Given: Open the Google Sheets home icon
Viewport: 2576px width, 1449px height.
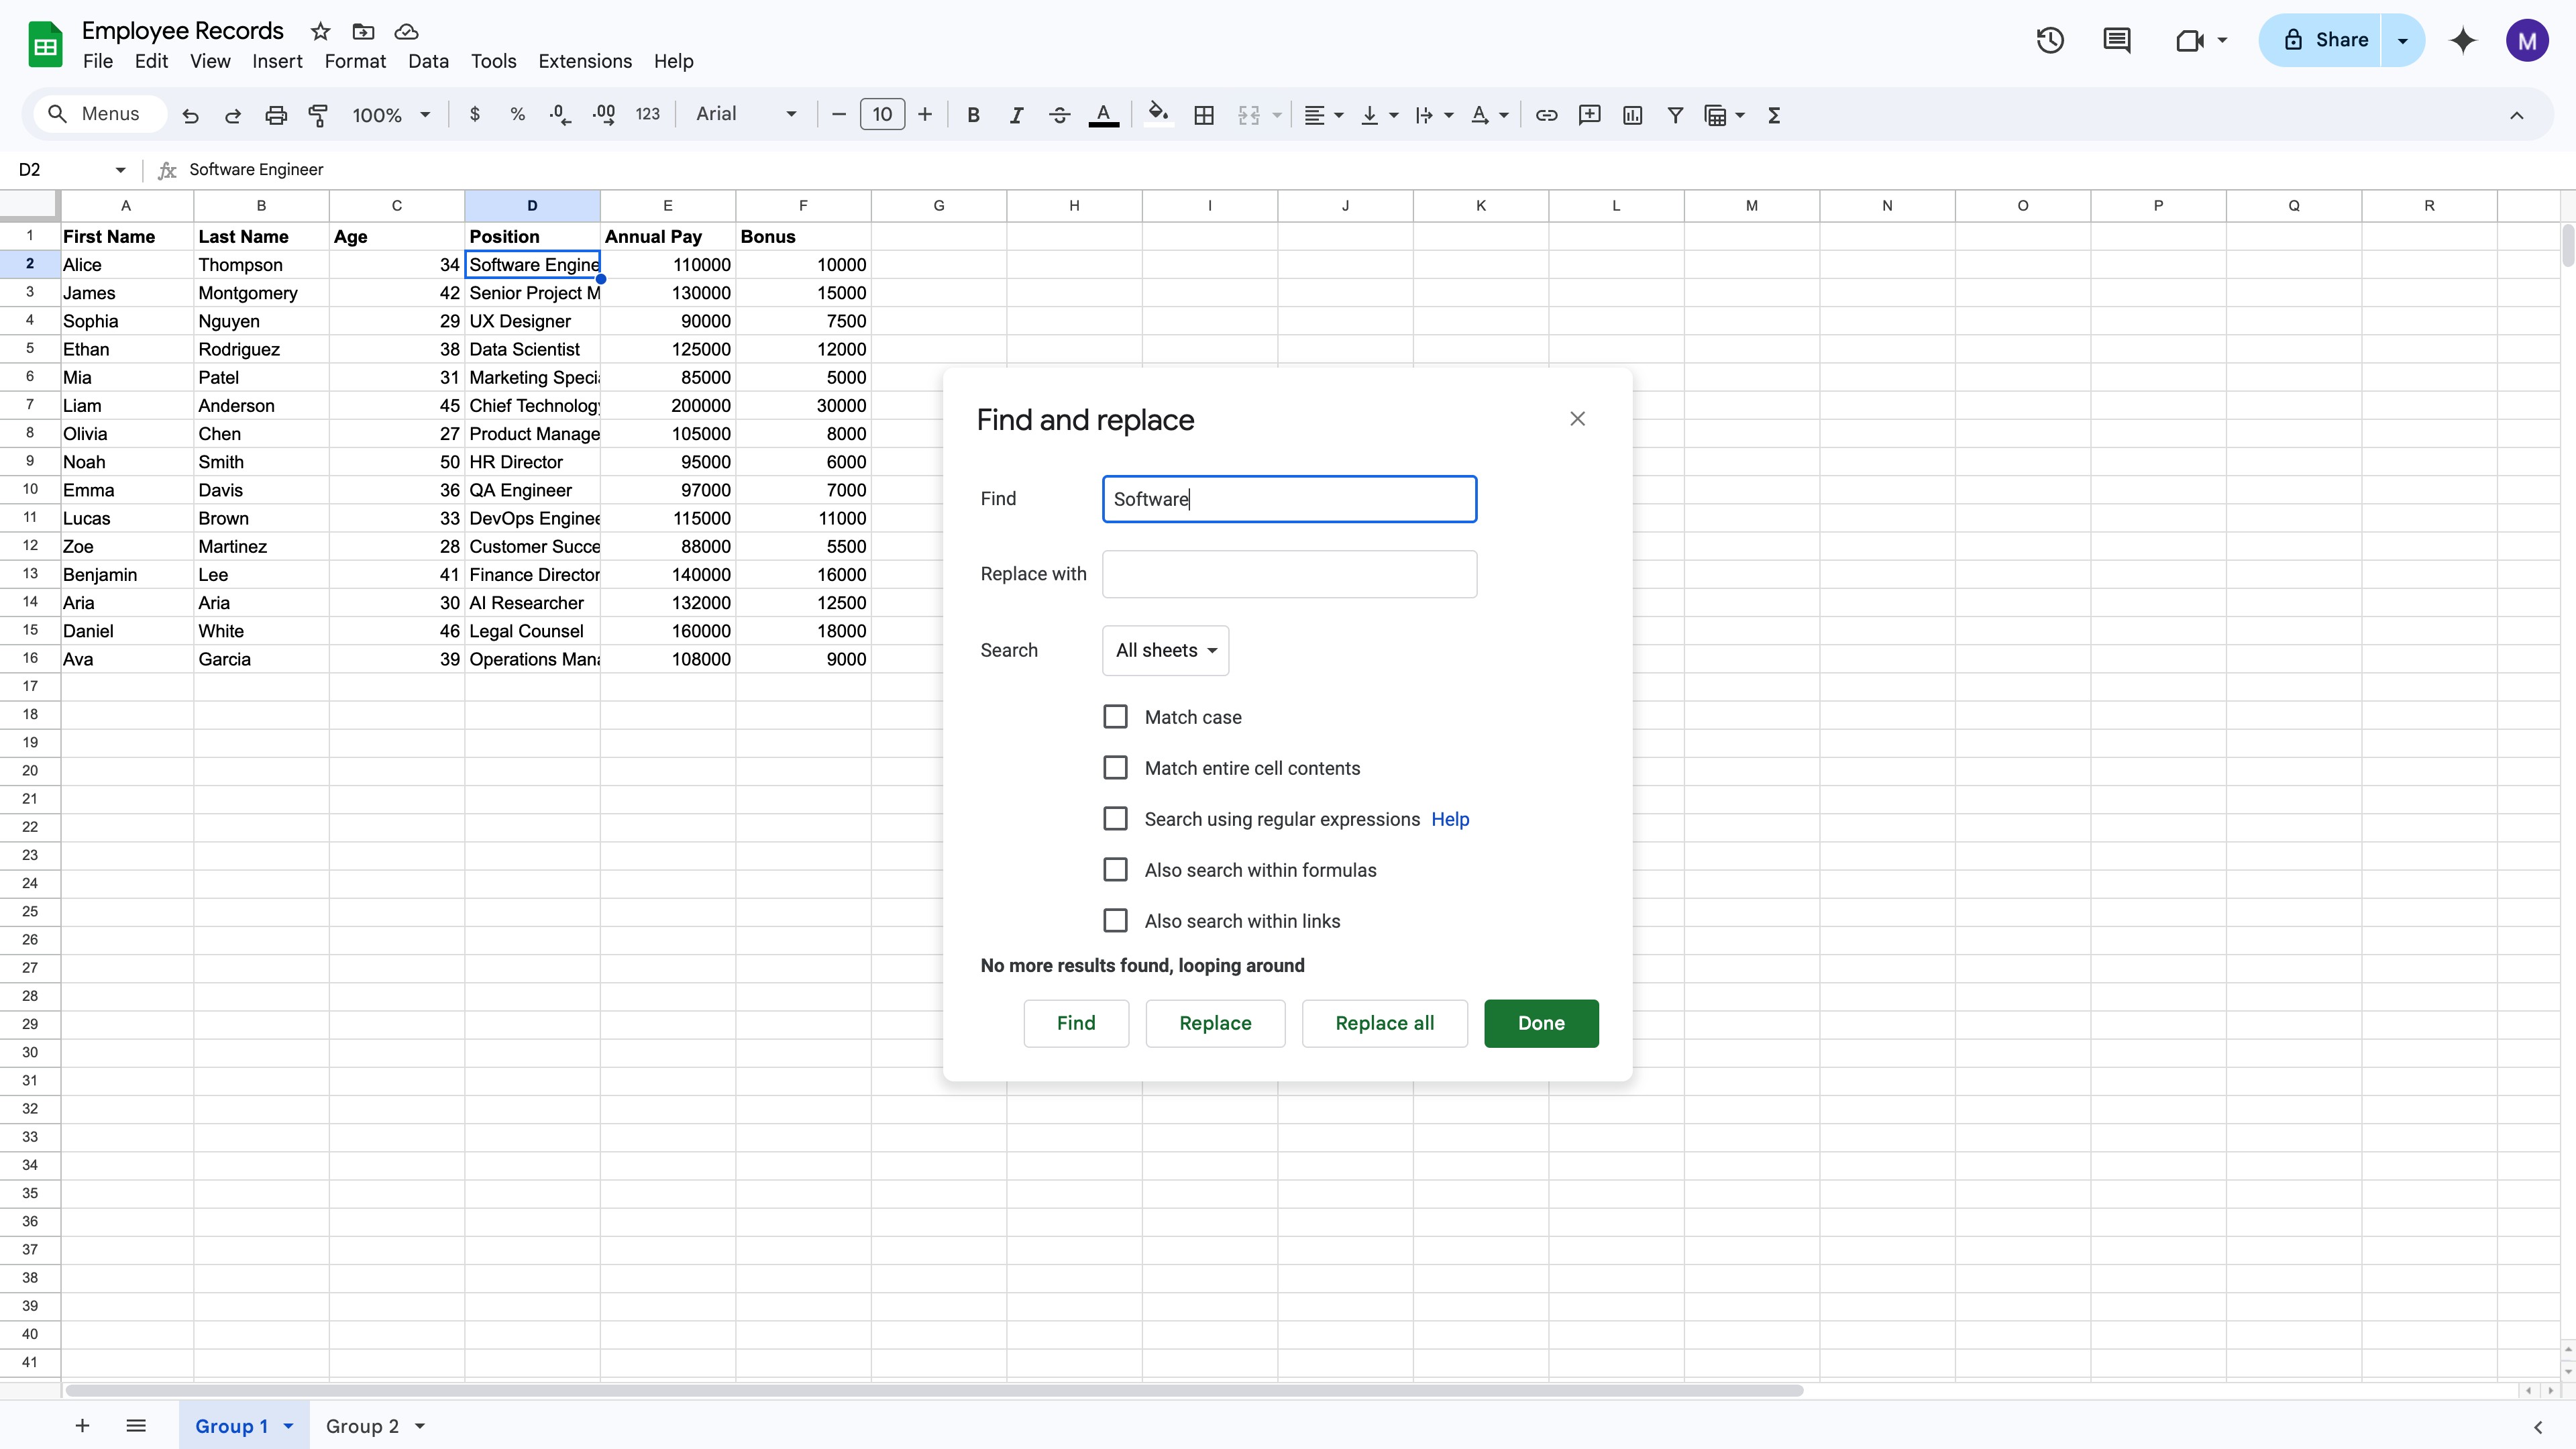Looking at the screenshot, I should [45, 45].
